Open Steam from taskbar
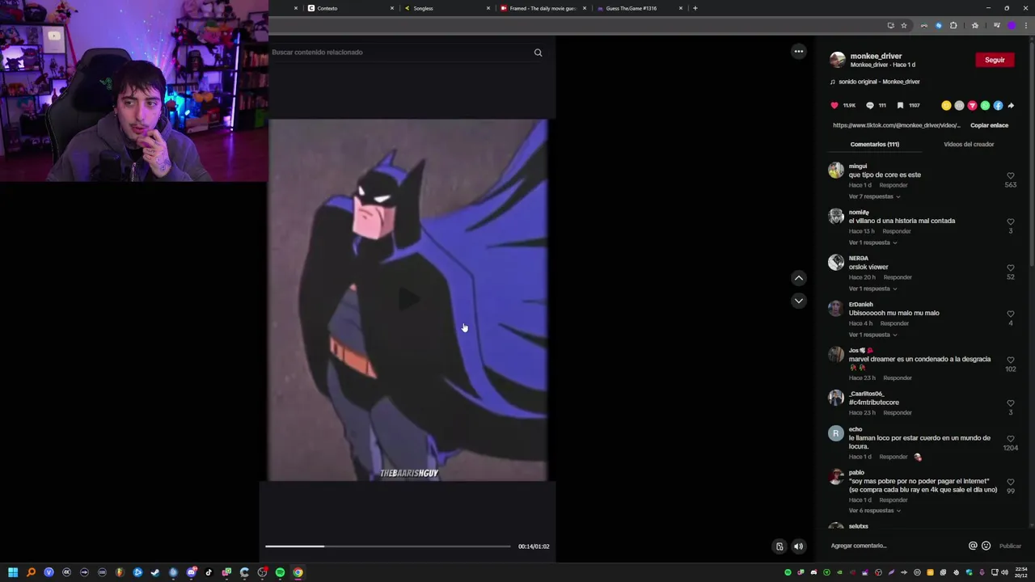 point(155,572)
